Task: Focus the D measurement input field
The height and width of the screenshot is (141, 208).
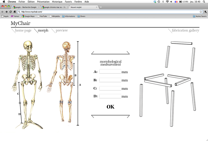Action: coord(110,96)
